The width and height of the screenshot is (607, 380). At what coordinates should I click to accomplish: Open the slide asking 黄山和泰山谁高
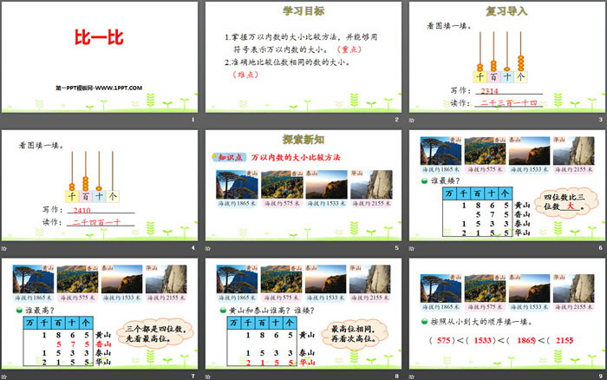tap(303, 315)
